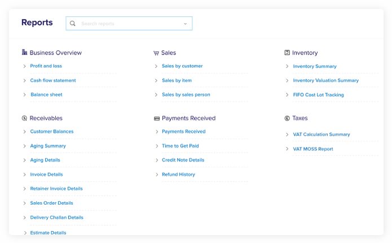Expand chevron beside Invoice Details
The height and width of the screenshot is (243, 392).
click(x=24, y=175)
